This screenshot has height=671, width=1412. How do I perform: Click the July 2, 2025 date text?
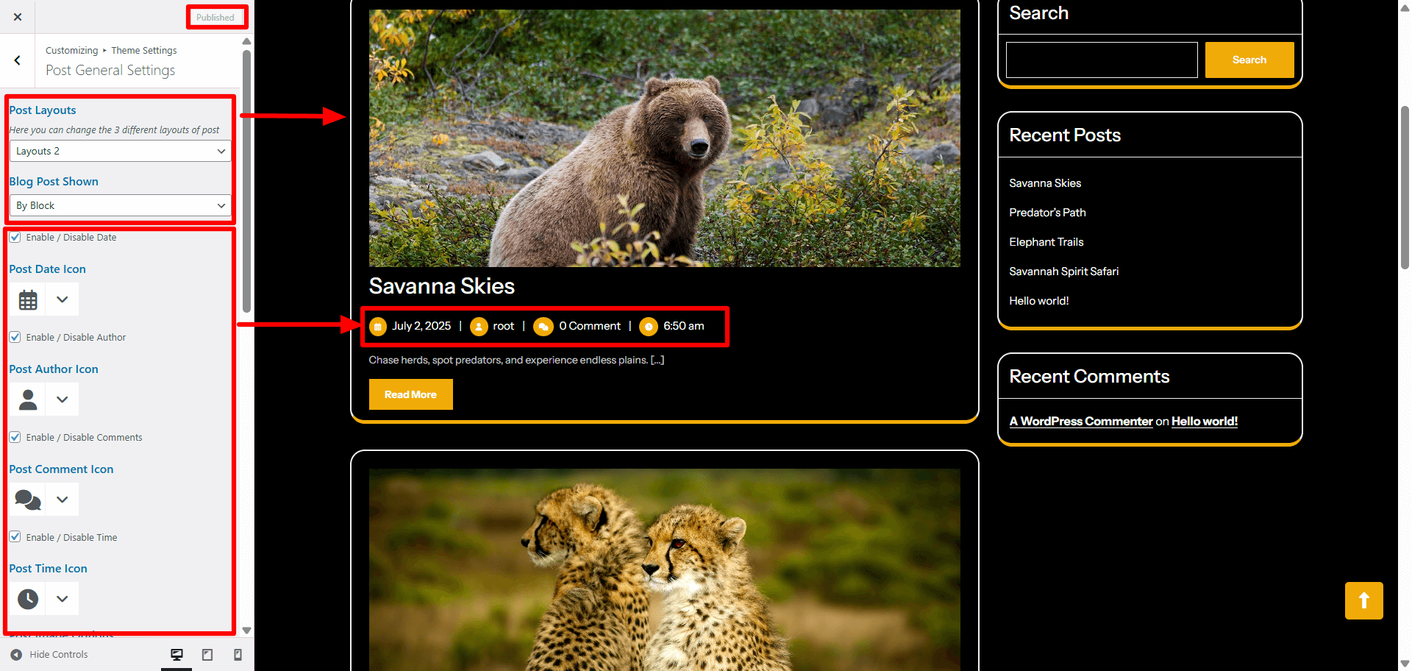point(421,326)
